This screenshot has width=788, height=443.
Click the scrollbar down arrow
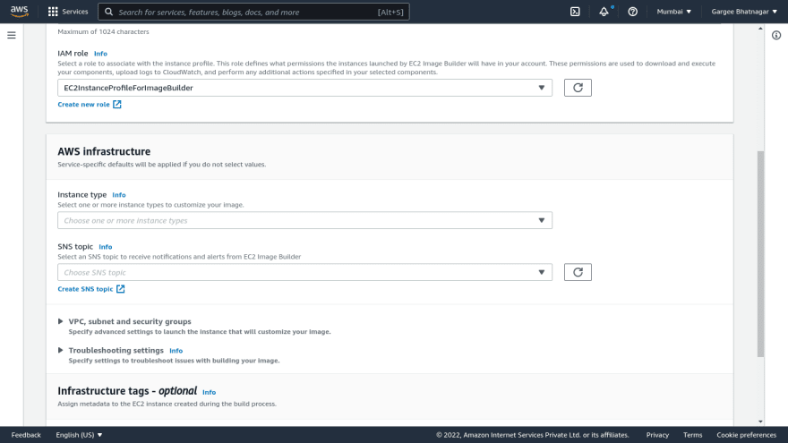(760, 422)
